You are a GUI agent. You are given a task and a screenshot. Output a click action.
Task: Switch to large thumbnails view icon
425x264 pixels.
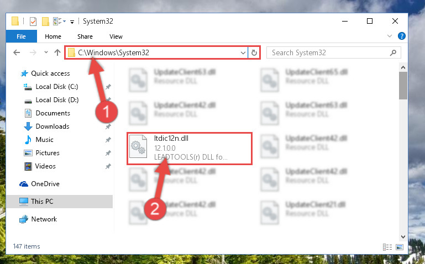coord(399,247)
